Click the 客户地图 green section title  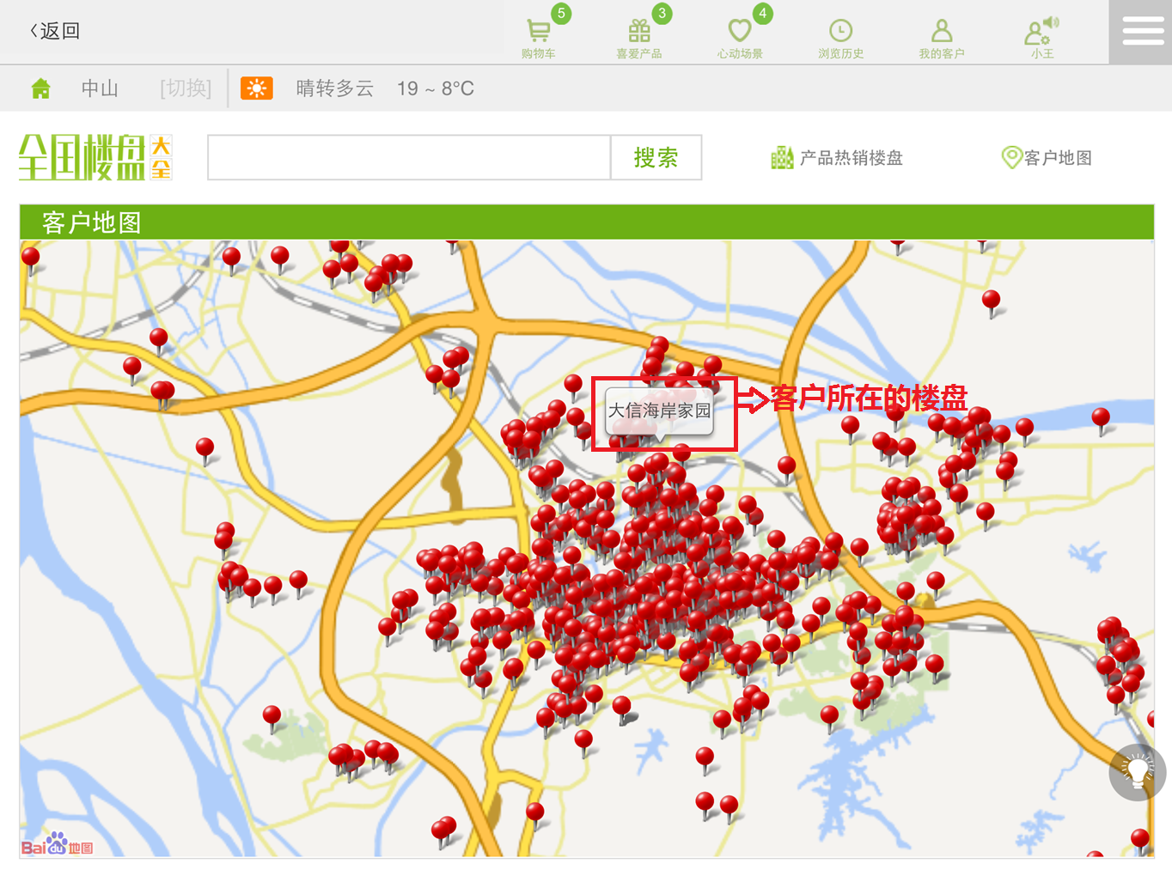pos(92,223)
